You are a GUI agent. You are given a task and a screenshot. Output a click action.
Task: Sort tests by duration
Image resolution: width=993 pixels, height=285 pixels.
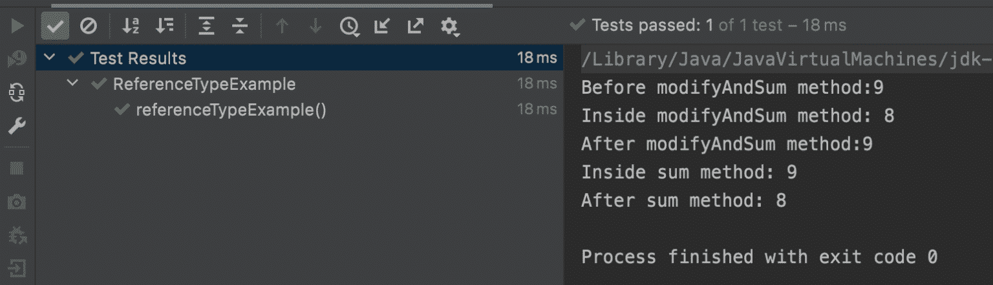165,26
